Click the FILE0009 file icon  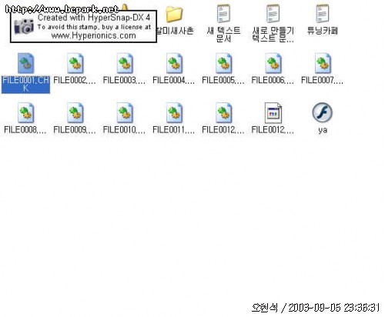(75, 113)
